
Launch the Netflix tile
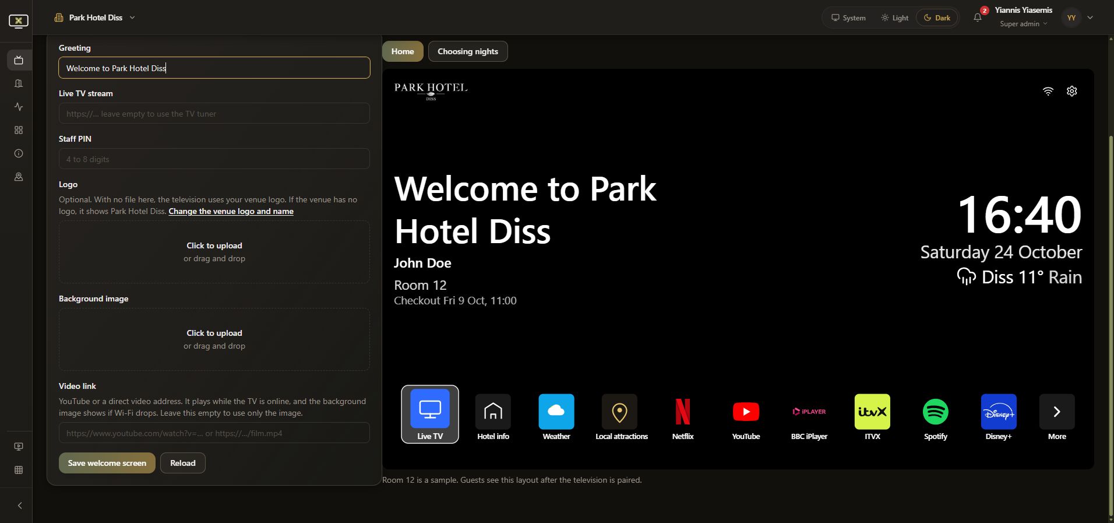[x=683, y=417]
